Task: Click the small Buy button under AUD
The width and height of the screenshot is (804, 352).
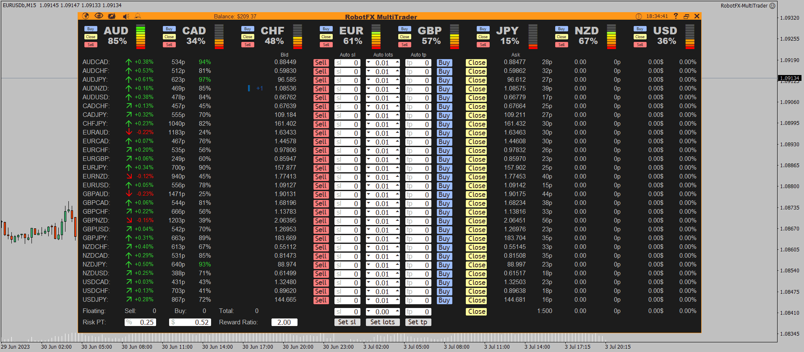Action: click(x=91, y=29)
